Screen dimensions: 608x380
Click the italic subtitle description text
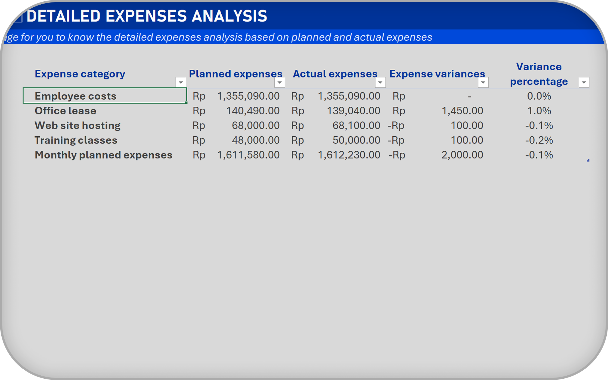point(218,37)
